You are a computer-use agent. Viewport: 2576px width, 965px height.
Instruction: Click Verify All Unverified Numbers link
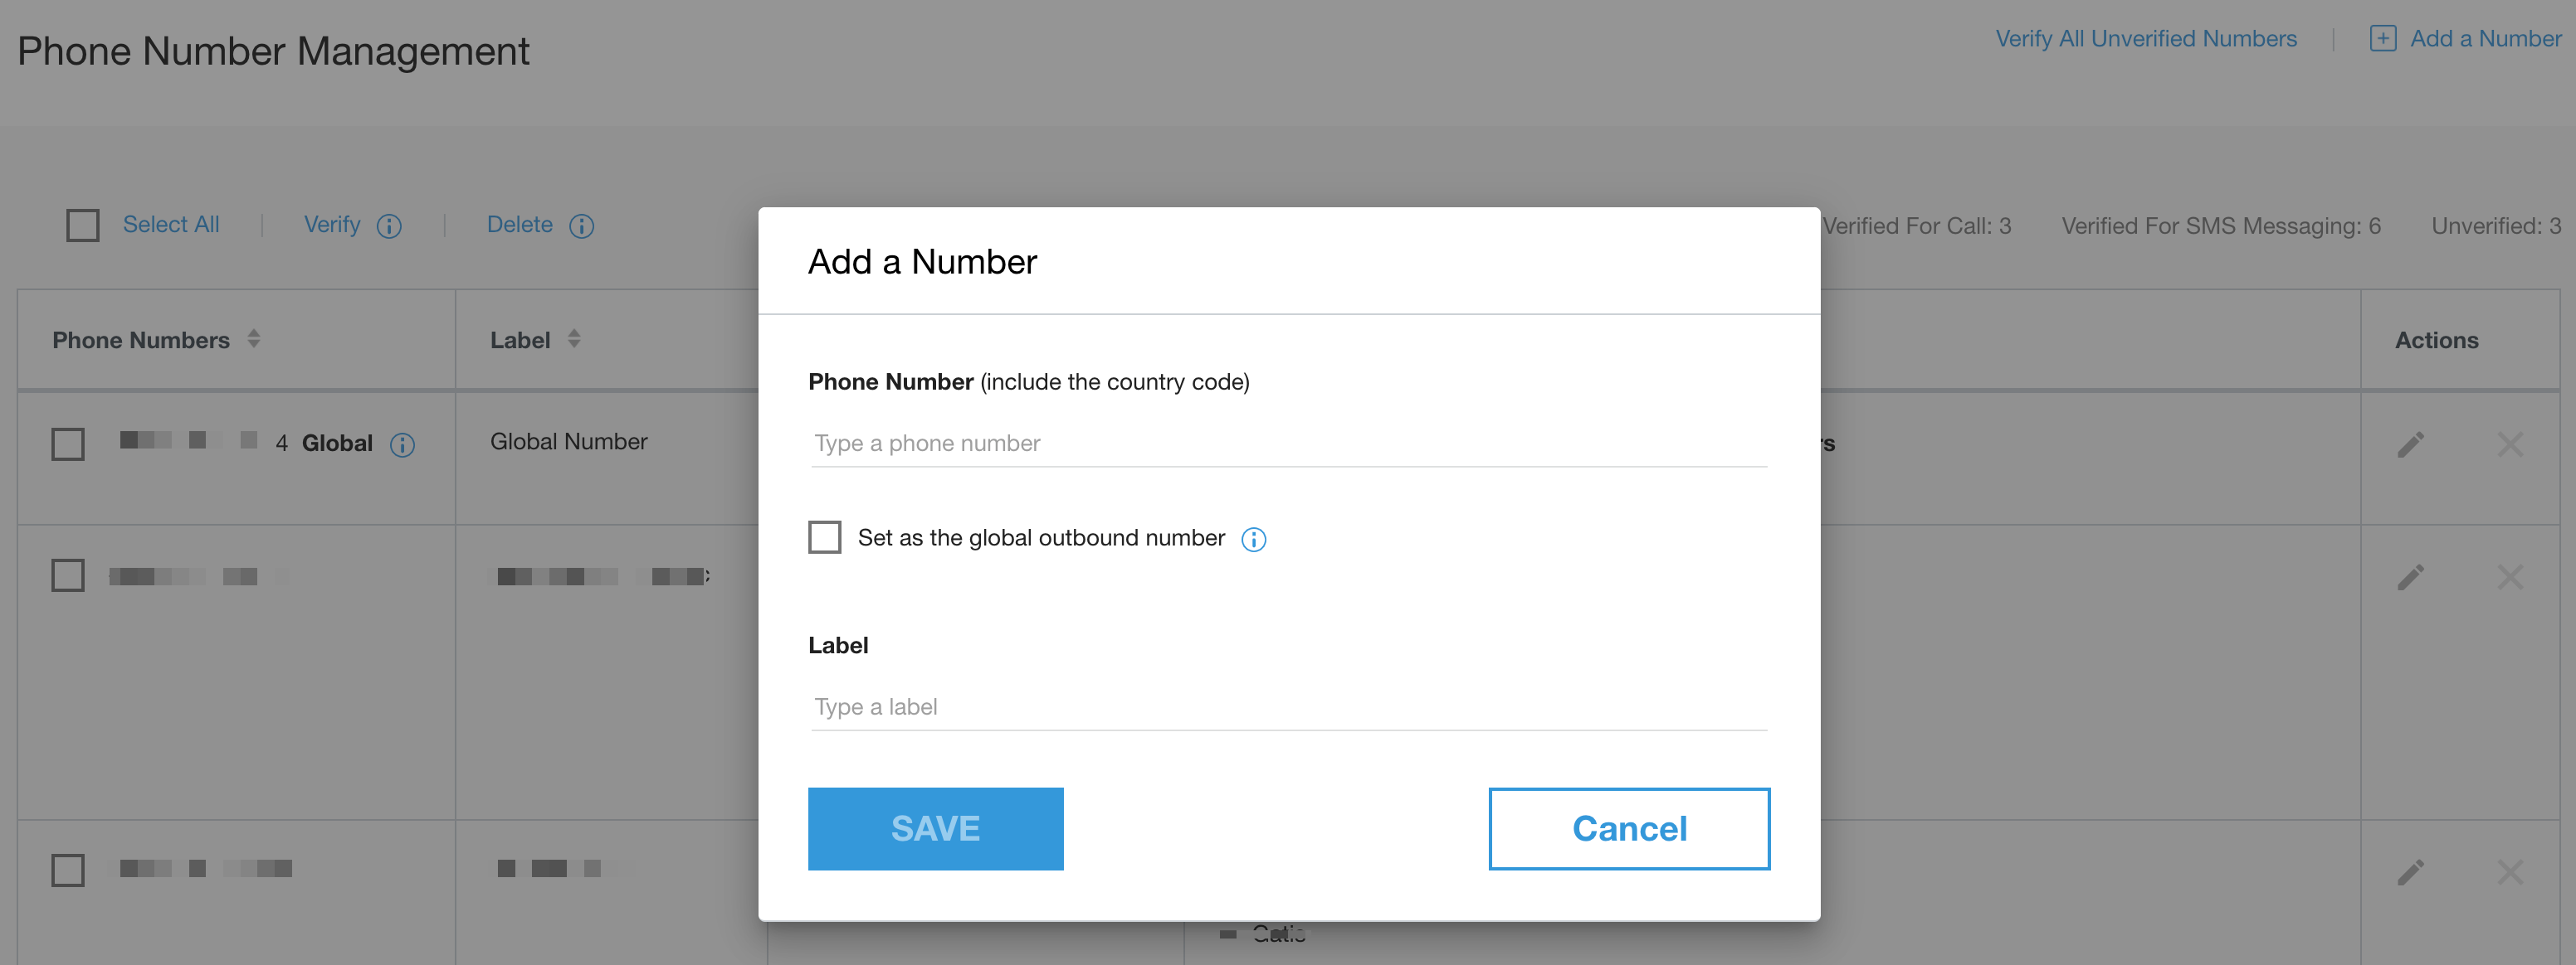(2146, 39)
